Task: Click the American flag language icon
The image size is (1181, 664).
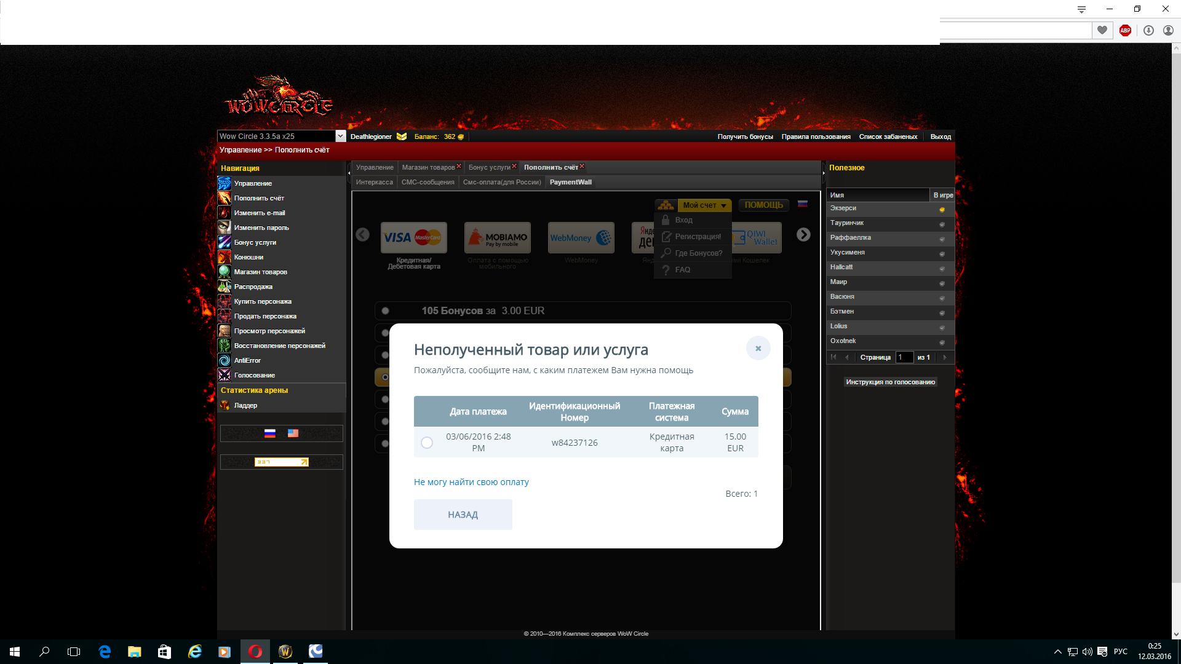Action: pos(293,433)
